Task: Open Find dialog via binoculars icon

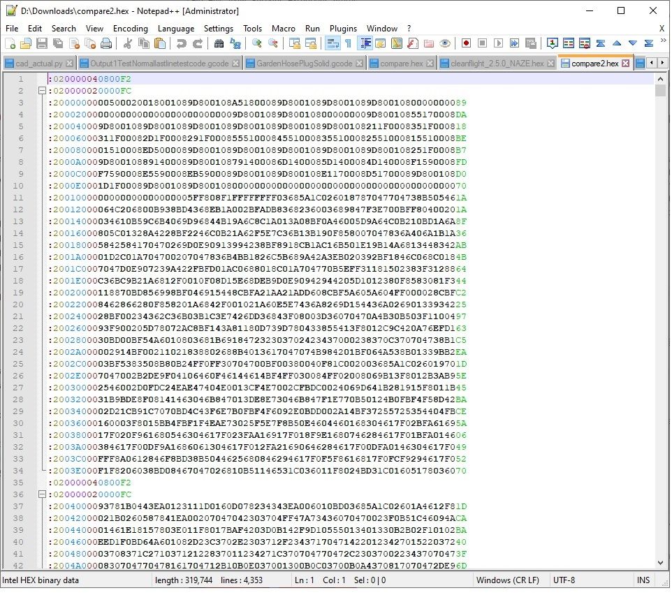Action: pos(219,43)
